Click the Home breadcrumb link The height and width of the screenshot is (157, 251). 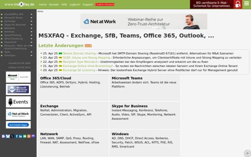pyautogui.click(x=40, y=11)
